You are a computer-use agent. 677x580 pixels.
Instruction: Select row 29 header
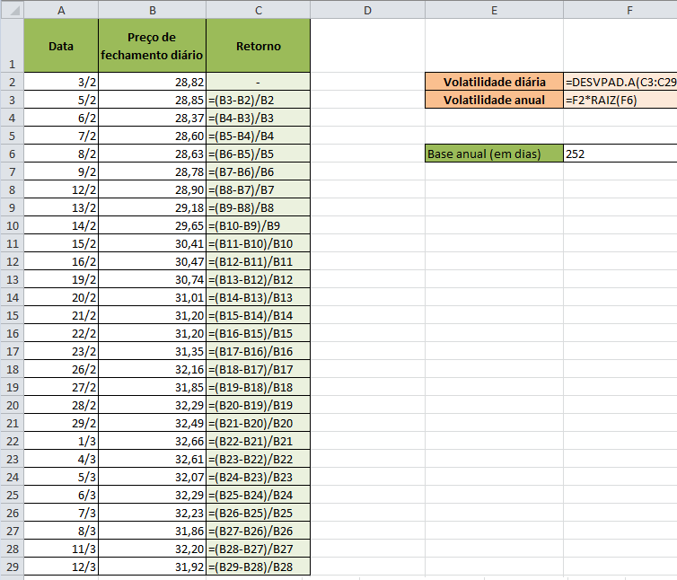tap(12, 567)
